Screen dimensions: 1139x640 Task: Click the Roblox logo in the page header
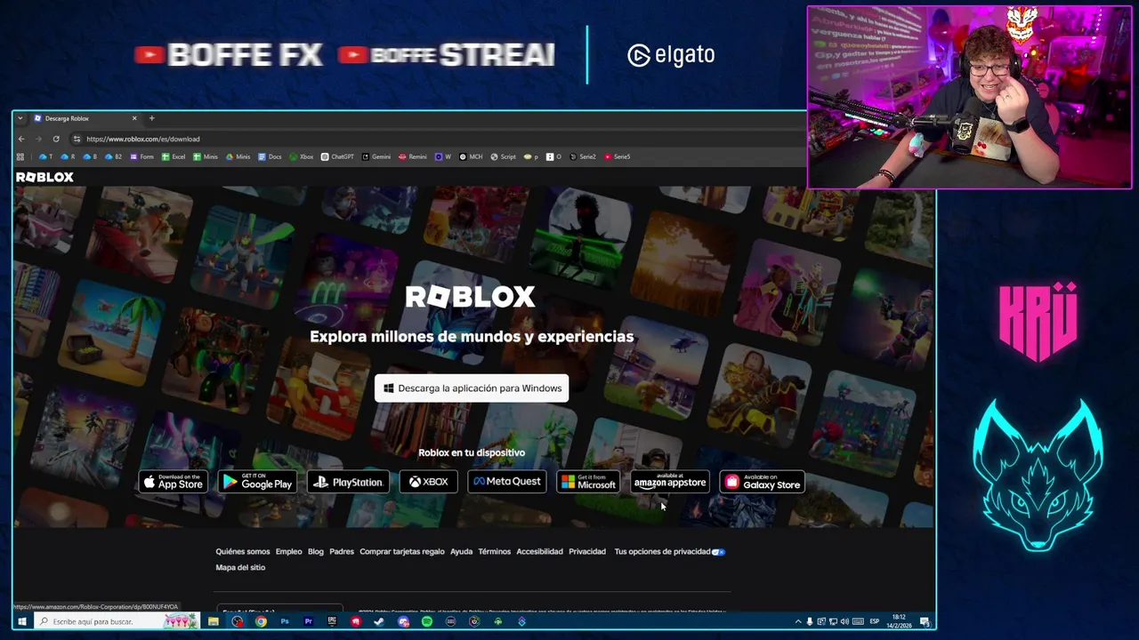click(44, 177)
